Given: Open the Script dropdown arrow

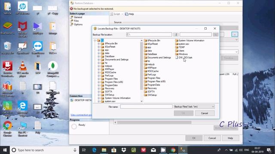Looking at the screenshot, I should point(122,14).
